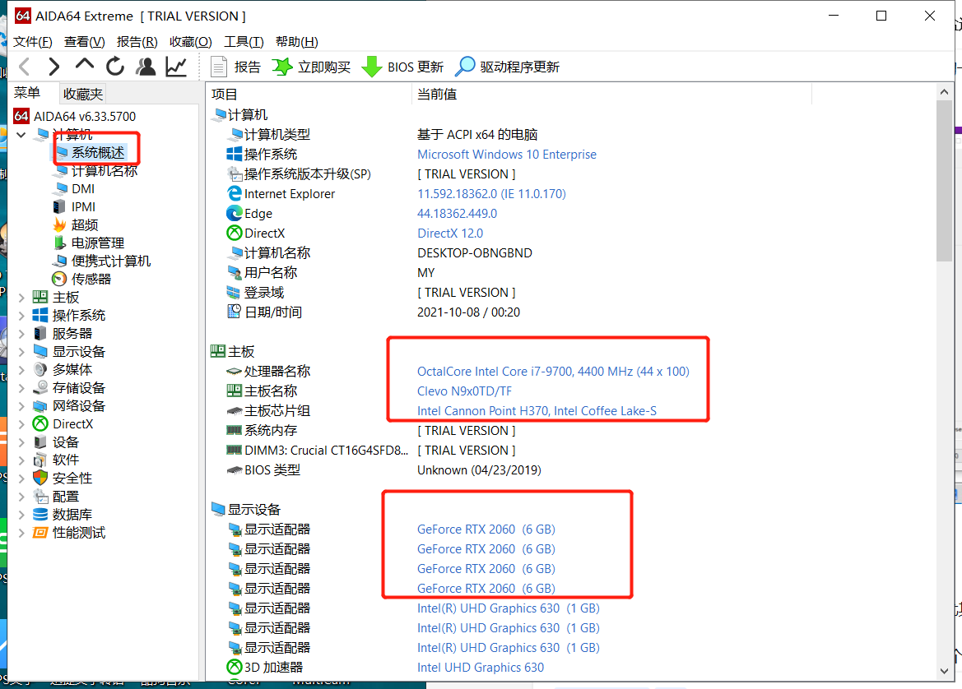Click the AIDA64 v6.33.5700 root node
This screenshot has width=962, height=689.
pyautogui.click(x=85, y=117)
